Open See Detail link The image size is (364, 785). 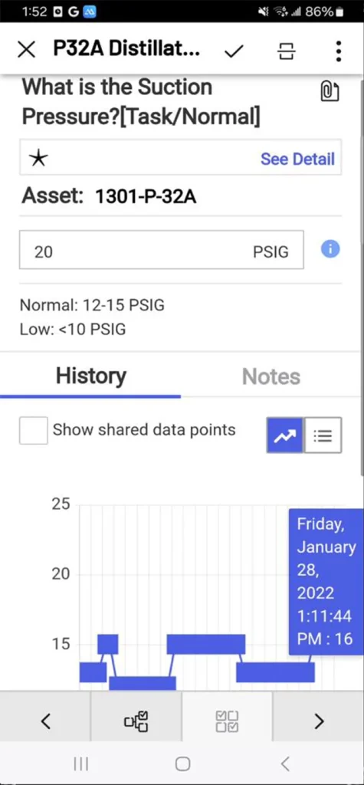click(297, 159)
